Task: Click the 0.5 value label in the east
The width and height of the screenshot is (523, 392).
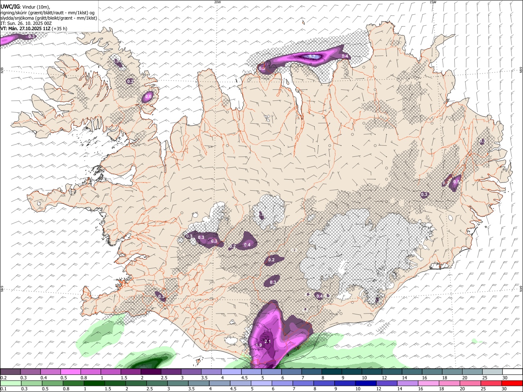Action: pos(456,182)
